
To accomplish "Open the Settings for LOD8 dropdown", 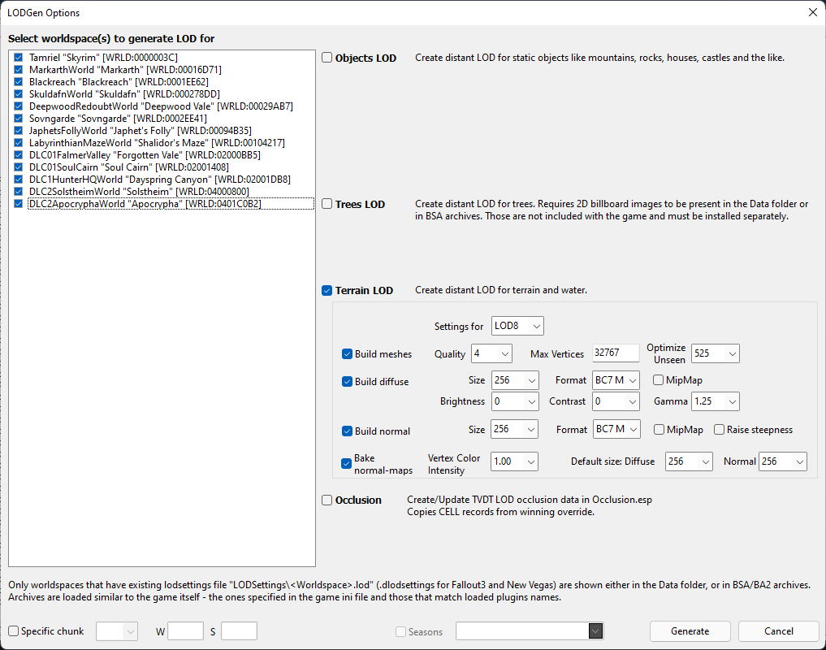I will (x=517, y=326).
